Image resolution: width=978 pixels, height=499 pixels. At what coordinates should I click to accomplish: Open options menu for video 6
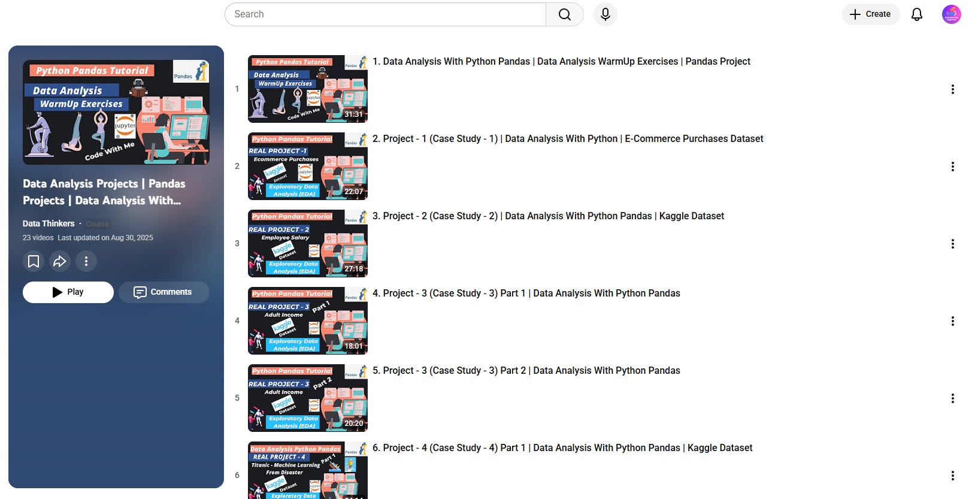click(953, 476)
